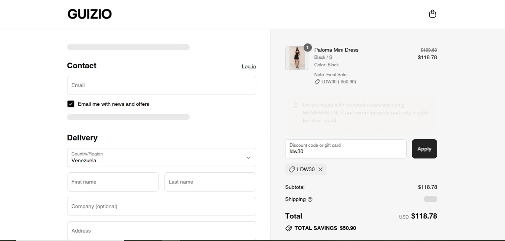Click the USD $118.78 total amount
This screenshot has height=241, width=505.
point(418,216)
